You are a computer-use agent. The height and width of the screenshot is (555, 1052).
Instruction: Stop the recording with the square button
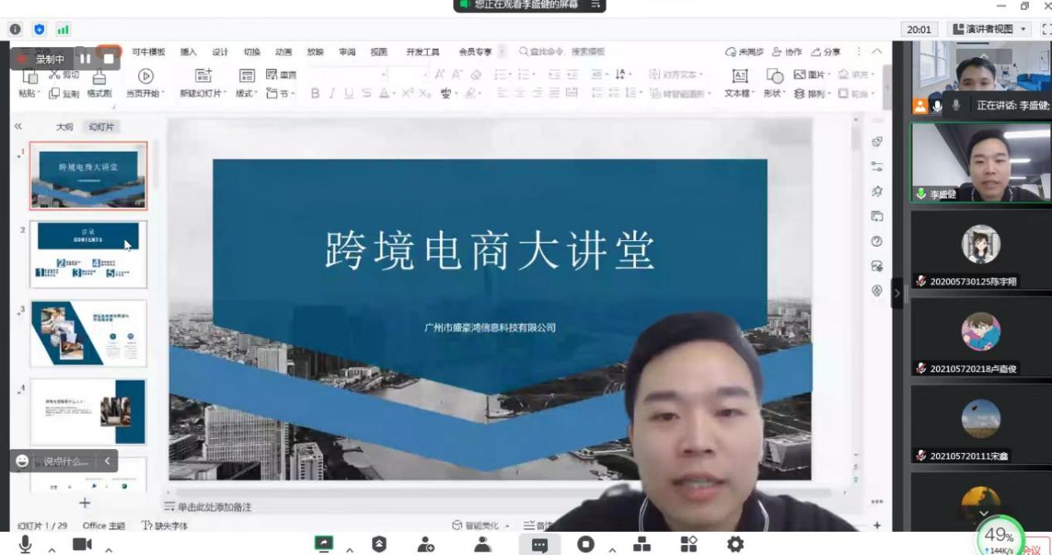click(109, 59)
